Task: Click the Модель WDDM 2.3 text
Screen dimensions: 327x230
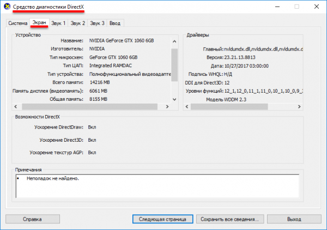Action: (226, 99)
